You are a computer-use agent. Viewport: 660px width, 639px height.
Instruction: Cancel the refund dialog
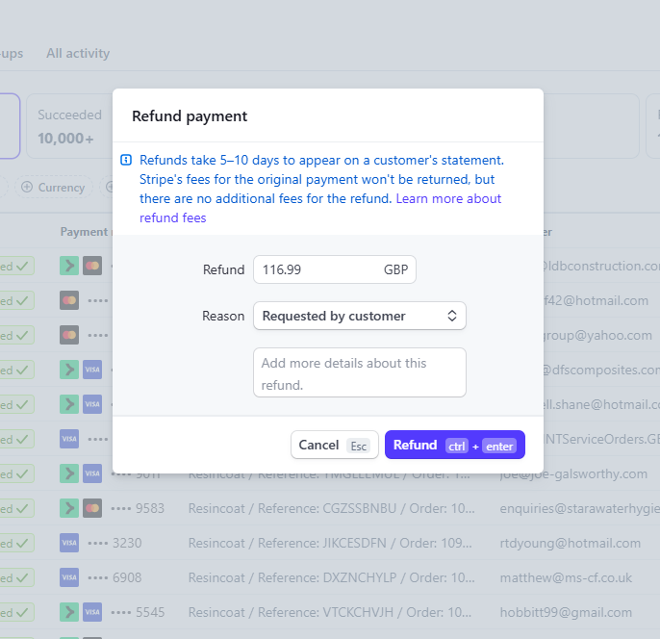pos(334,445)
